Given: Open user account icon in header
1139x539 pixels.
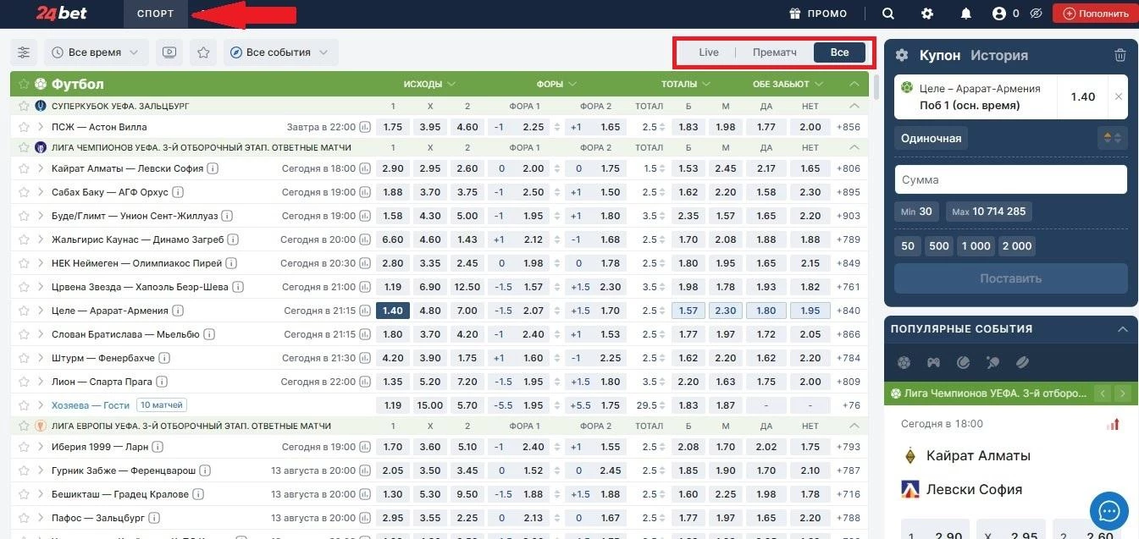Looking at the screenshot, I should (999, 14).
